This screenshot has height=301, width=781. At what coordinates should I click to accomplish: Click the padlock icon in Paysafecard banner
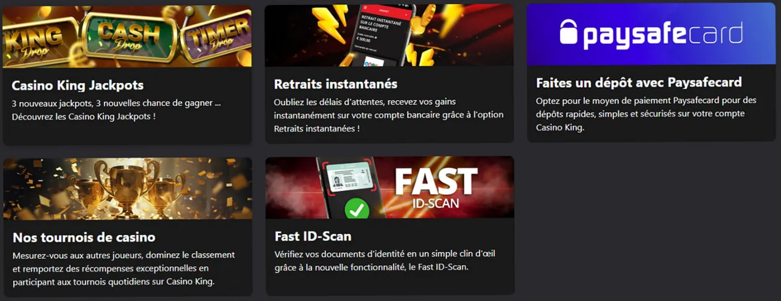(569, 33)
